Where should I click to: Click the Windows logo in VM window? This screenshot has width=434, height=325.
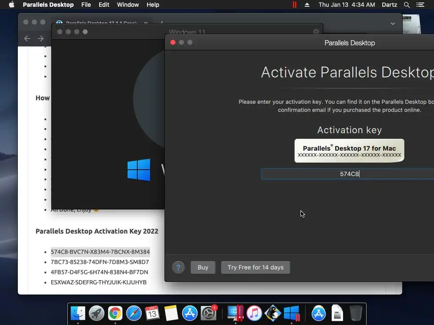click(x=139, y=170)
